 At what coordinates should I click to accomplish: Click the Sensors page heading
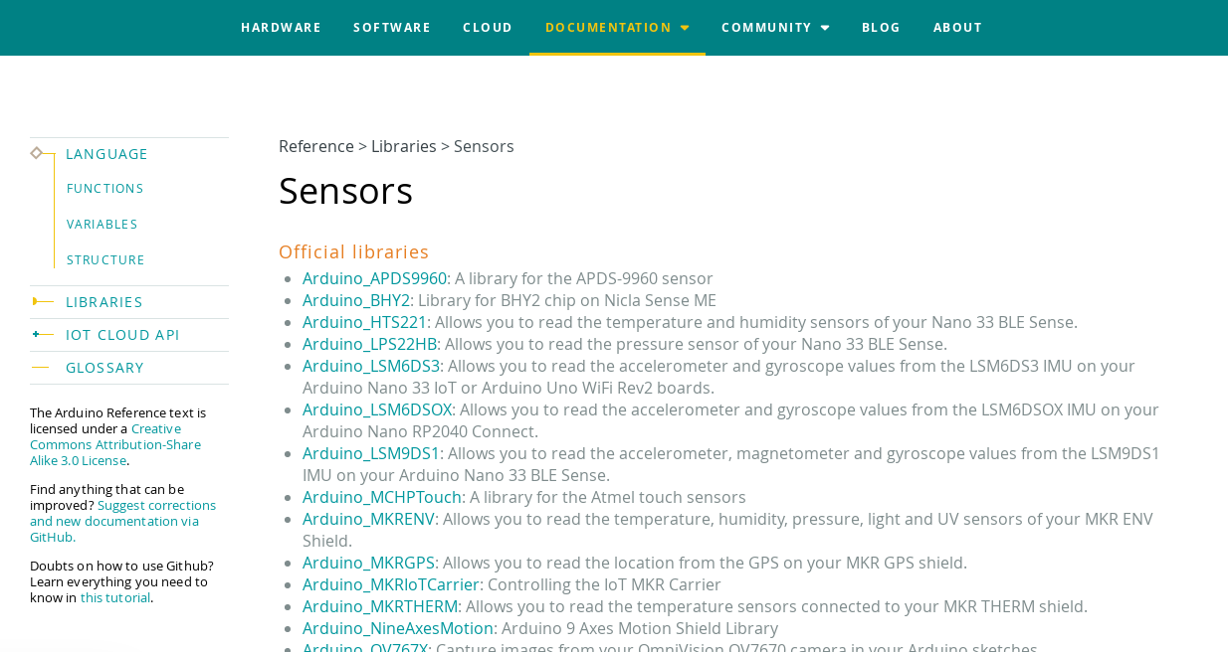[345, 190]
